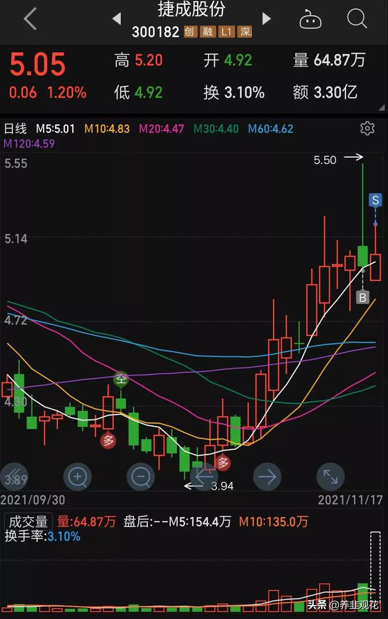Tap M60:4.62 moving average label
The height and width of the screenshot is (619, 388).
tap(270, 129)
